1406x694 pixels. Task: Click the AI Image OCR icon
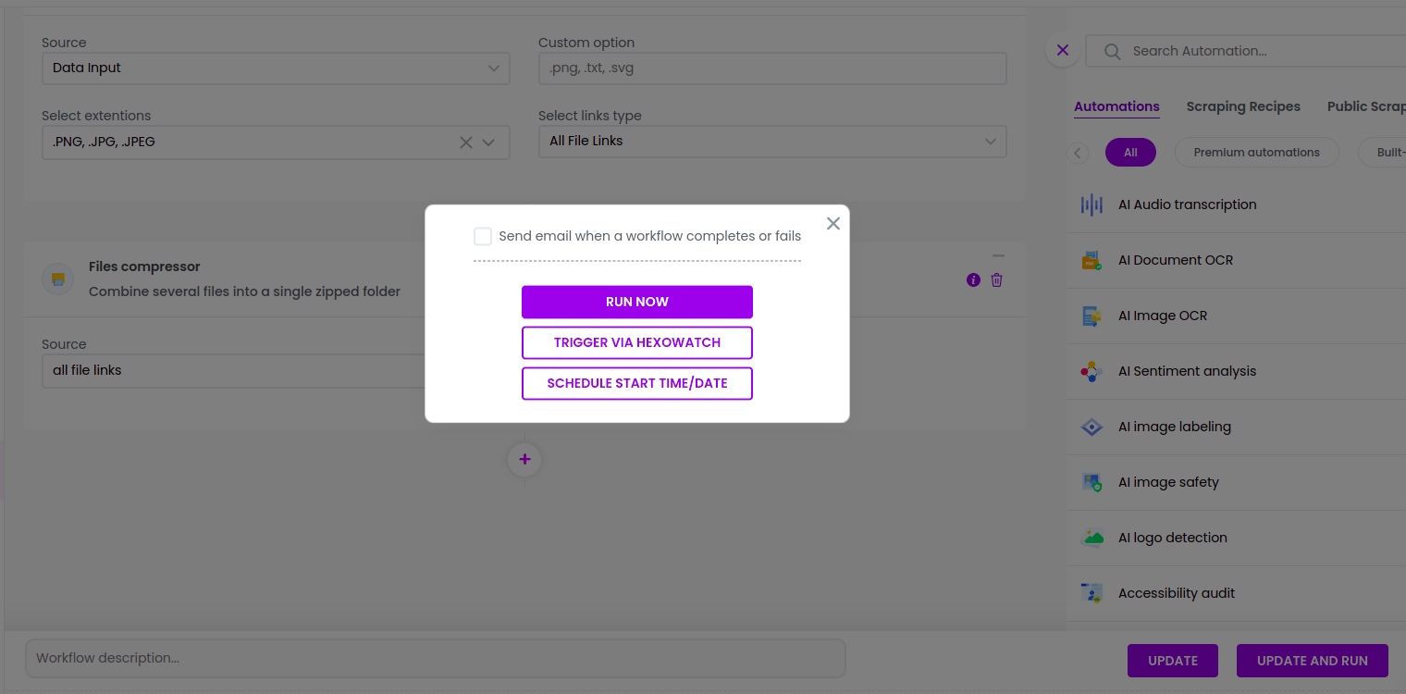pos(1091,316)
